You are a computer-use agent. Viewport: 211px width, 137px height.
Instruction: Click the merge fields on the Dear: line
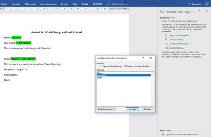point(23,59)
